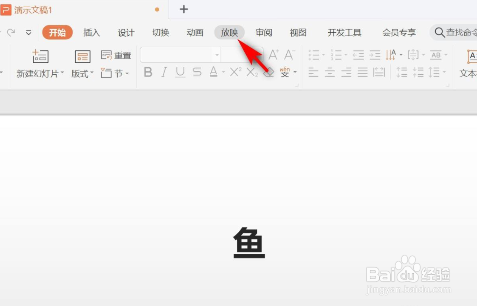Align text right
477x306 pixels.
click(x=346, y=72)
